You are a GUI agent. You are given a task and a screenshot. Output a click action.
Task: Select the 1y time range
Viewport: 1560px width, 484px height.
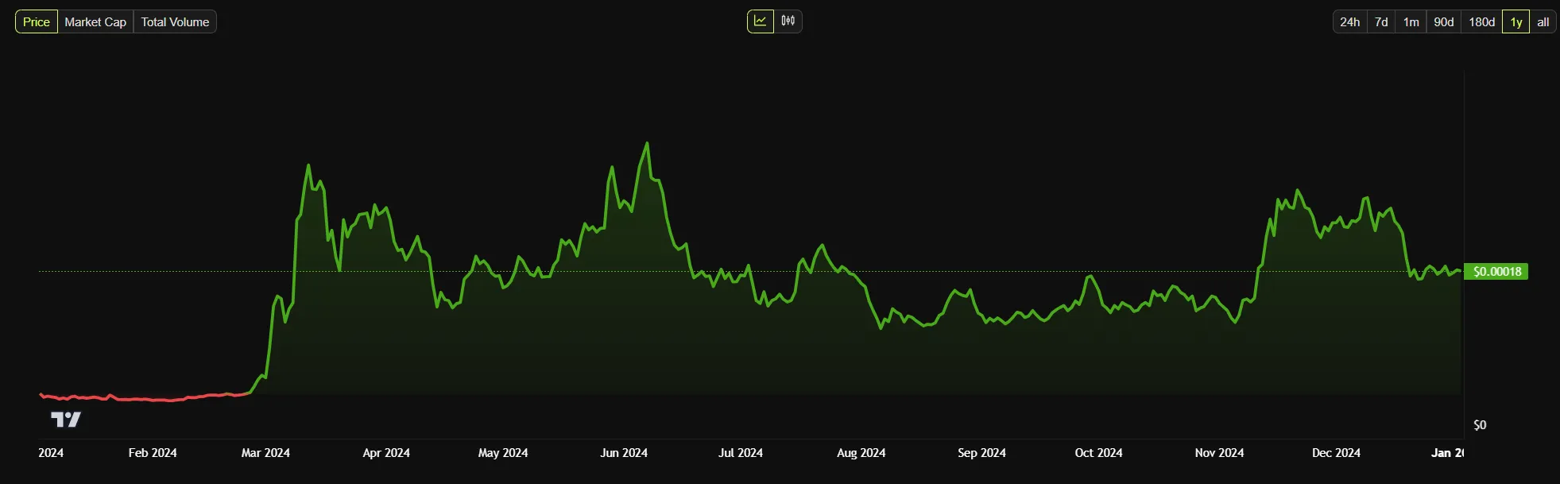pyautogui.click(x=1516, y=22)
